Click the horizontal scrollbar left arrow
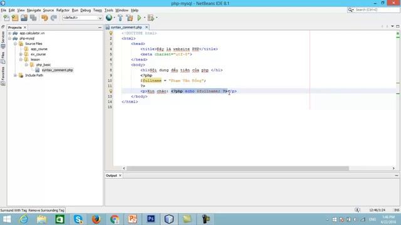The height and width of the screenshot is (225, 401). (x=124, y=168)
